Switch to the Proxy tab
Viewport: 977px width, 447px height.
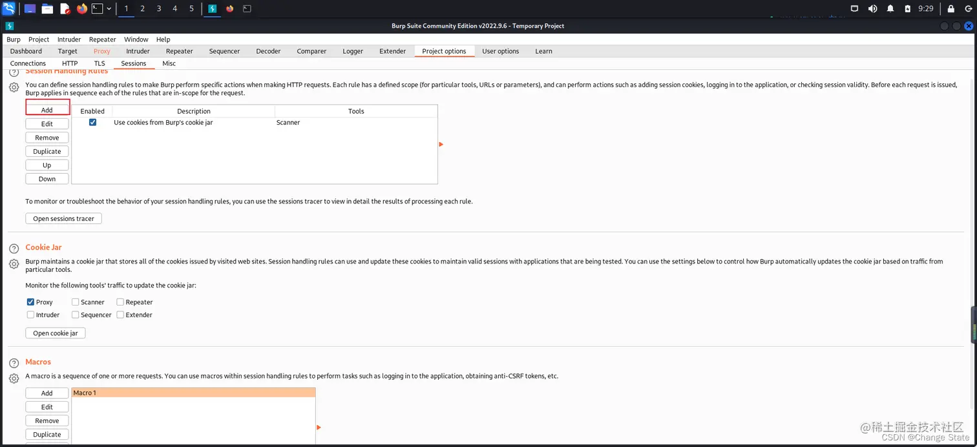pyautogui.click(x=102, y=51)
